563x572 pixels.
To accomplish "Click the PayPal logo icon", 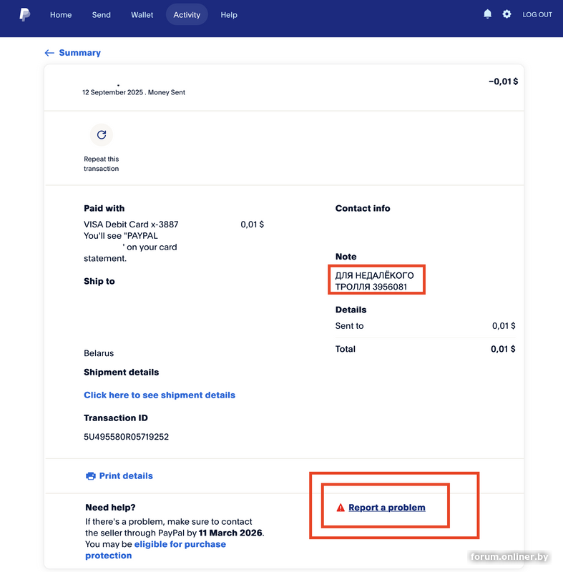I will click(24, 14).
